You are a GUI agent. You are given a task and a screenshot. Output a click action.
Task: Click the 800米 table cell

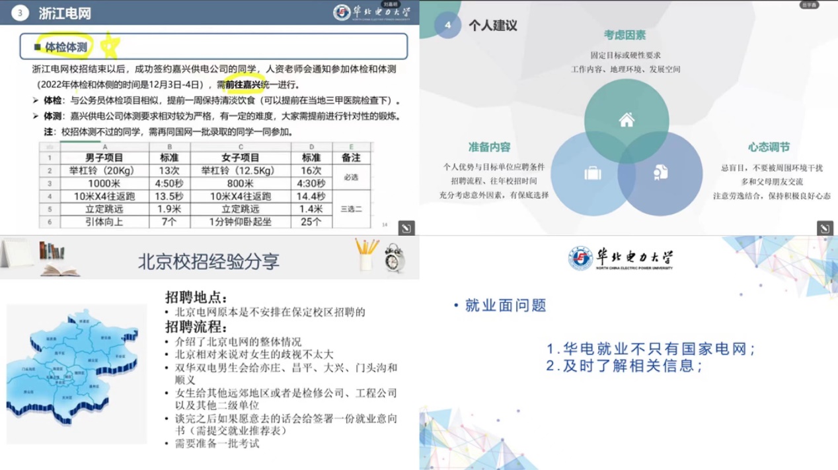(x=241, y=184)
